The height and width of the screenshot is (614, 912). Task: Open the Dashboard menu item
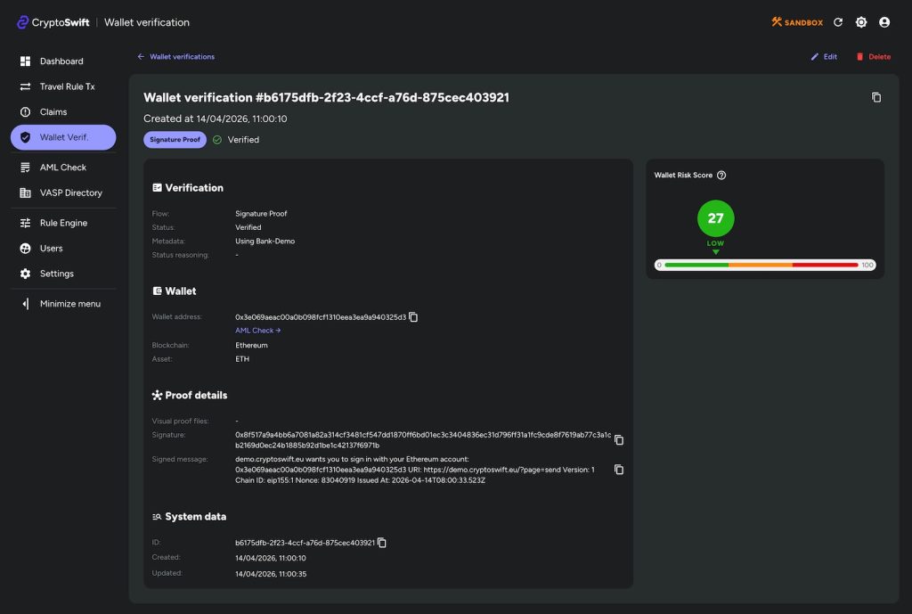point(62,61)
